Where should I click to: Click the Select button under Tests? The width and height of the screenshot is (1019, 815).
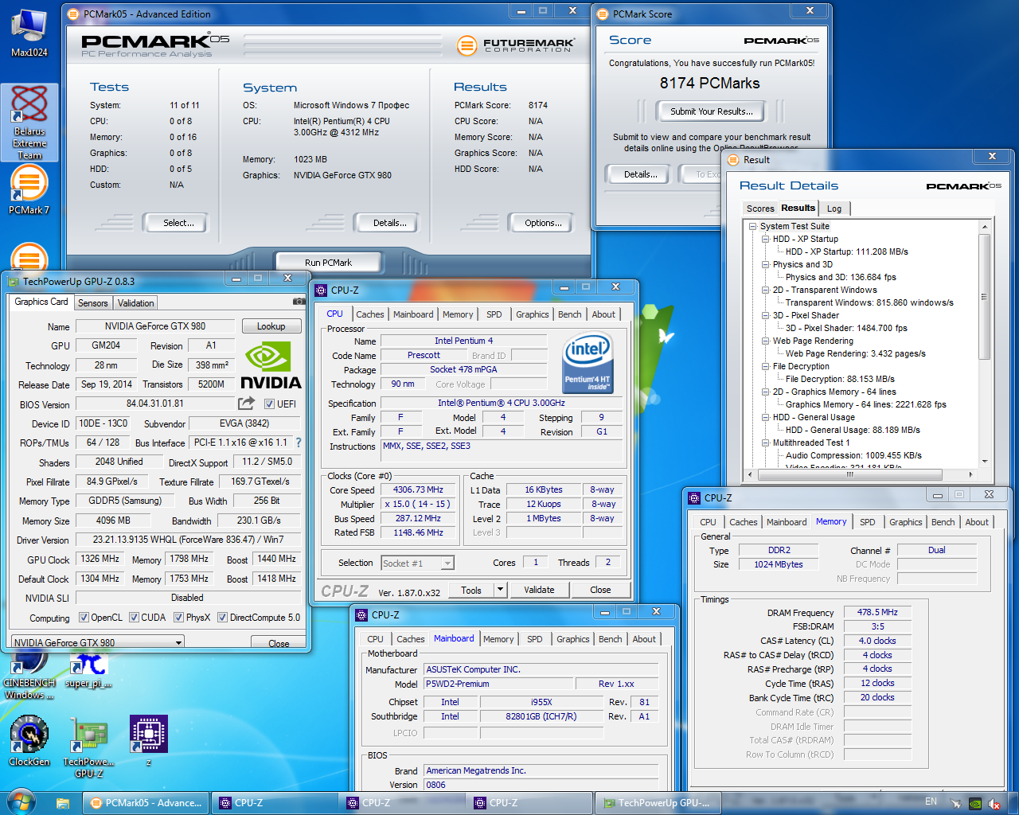click(175, 223)
